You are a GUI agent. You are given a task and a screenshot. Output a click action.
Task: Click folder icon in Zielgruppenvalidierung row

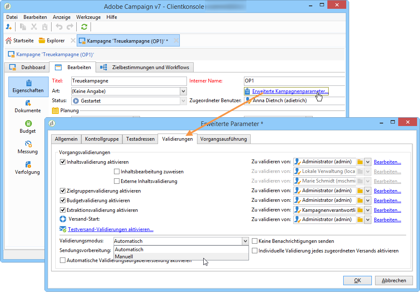(x=360, y=191)
